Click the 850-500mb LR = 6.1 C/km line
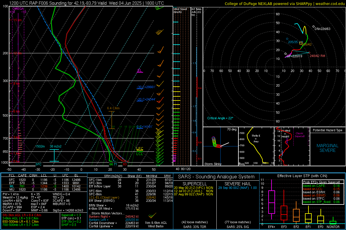Viewport: 346px width, 230px height. (x=21, y=221)
